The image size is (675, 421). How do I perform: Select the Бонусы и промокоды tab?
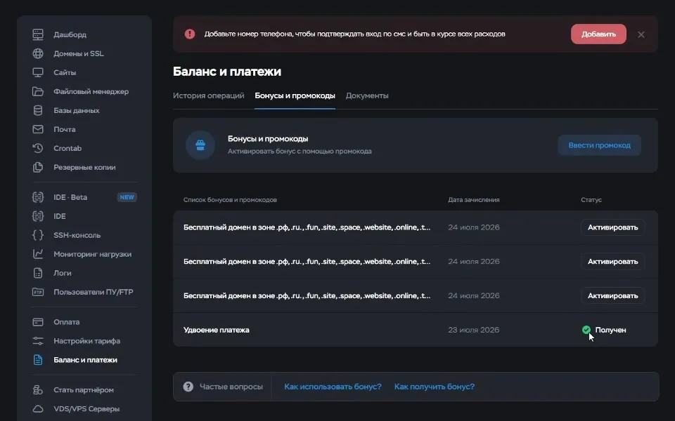coord(295,96)
